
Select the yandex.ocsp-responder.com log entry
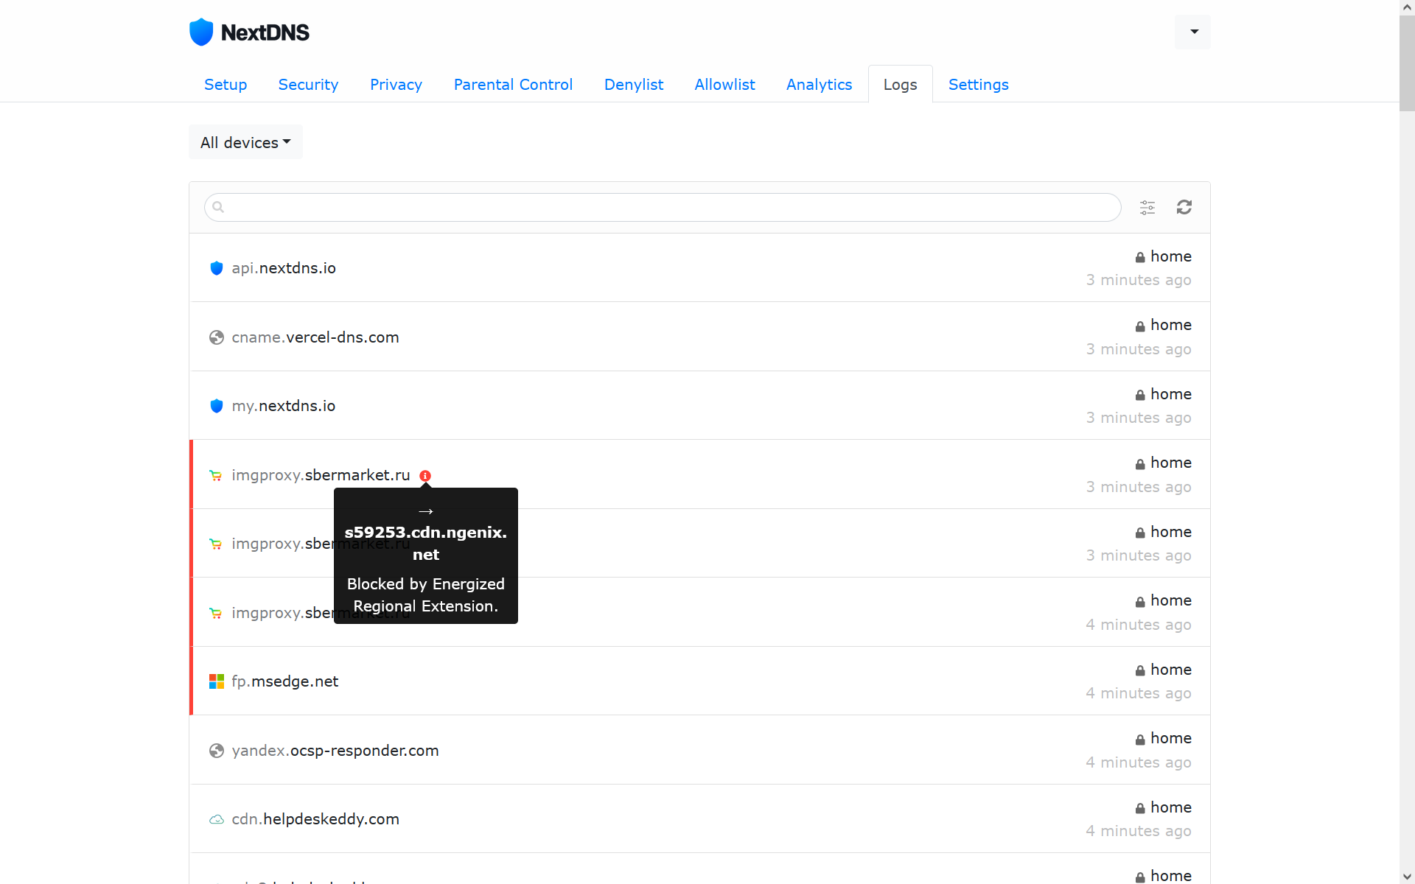(335, 751)
